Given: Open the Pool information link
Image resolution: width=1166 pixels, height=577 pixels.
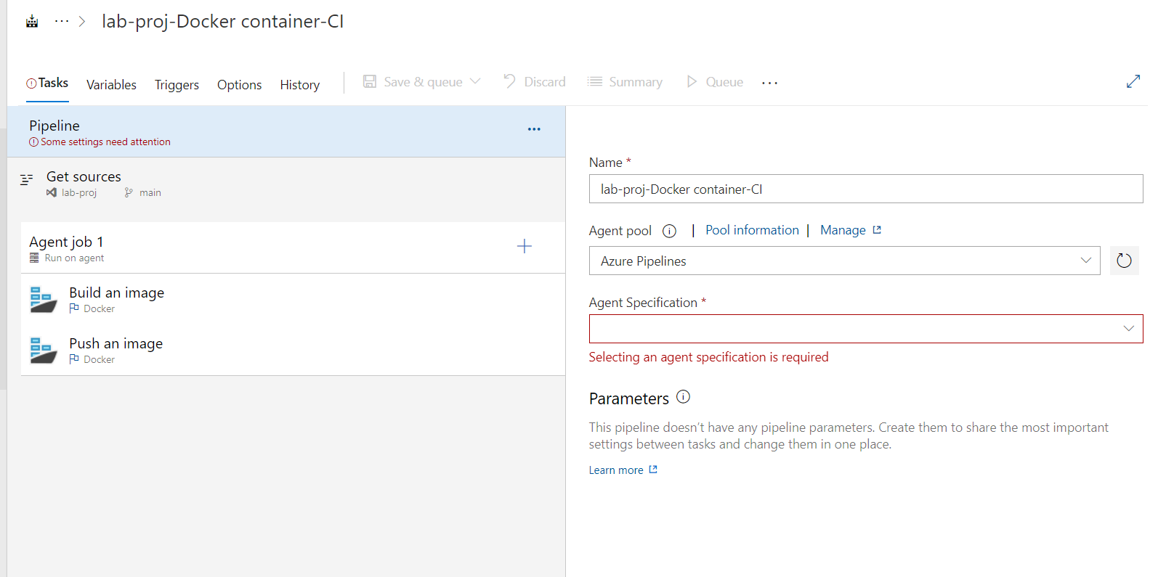Looking at the screenshot, I should pyautogui.click(x=752, y=230).
